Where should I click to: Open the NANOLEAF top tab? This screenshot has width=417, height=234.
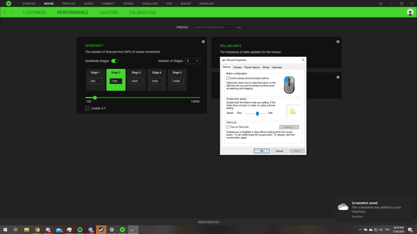tap(207, 4)
